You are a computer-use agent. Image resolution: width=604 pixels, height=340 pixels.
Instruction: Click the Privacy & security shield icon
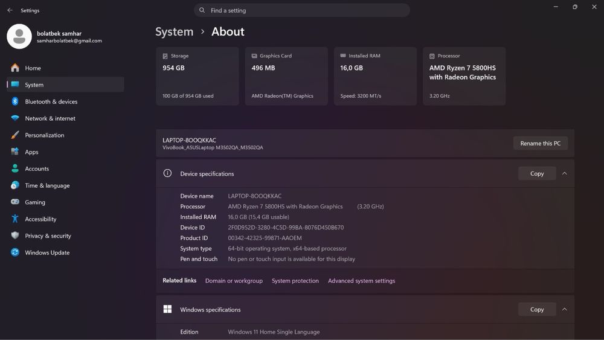[x=15, y=236]
